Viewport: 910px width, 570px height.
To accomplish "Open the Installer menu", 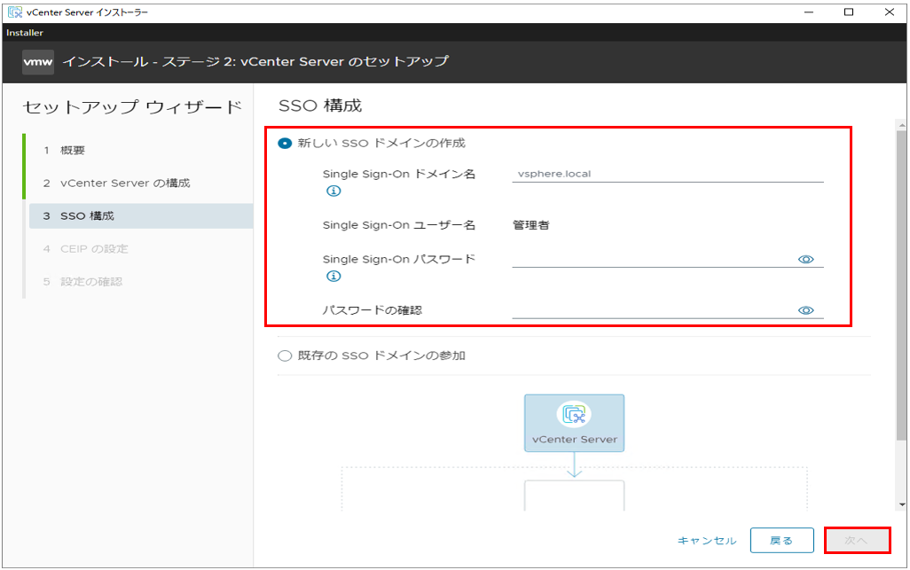I will [x=25, y=33].
